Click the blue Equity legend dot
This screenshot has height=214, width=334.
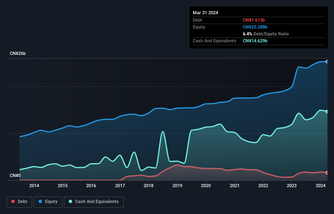point(40,201)
